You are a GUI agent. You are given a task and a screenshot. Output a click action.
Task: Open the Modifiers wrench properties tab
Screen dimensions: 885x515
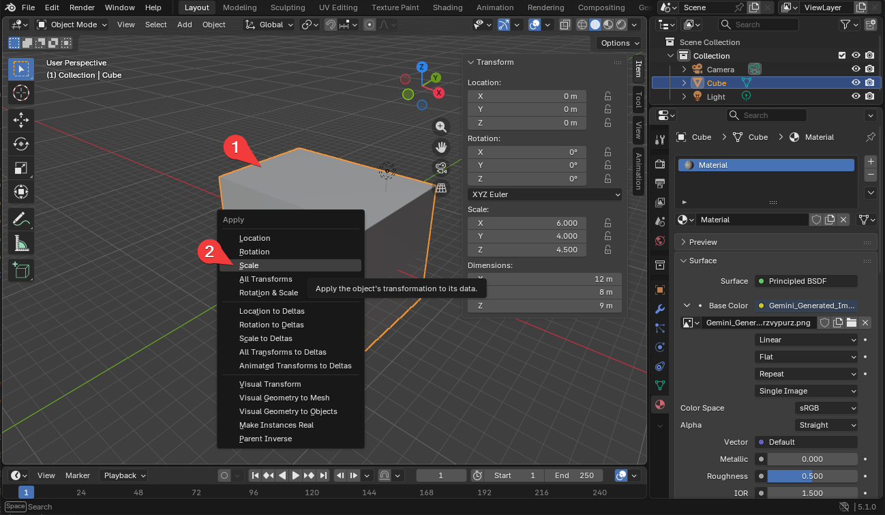click(x=659, y=309)
